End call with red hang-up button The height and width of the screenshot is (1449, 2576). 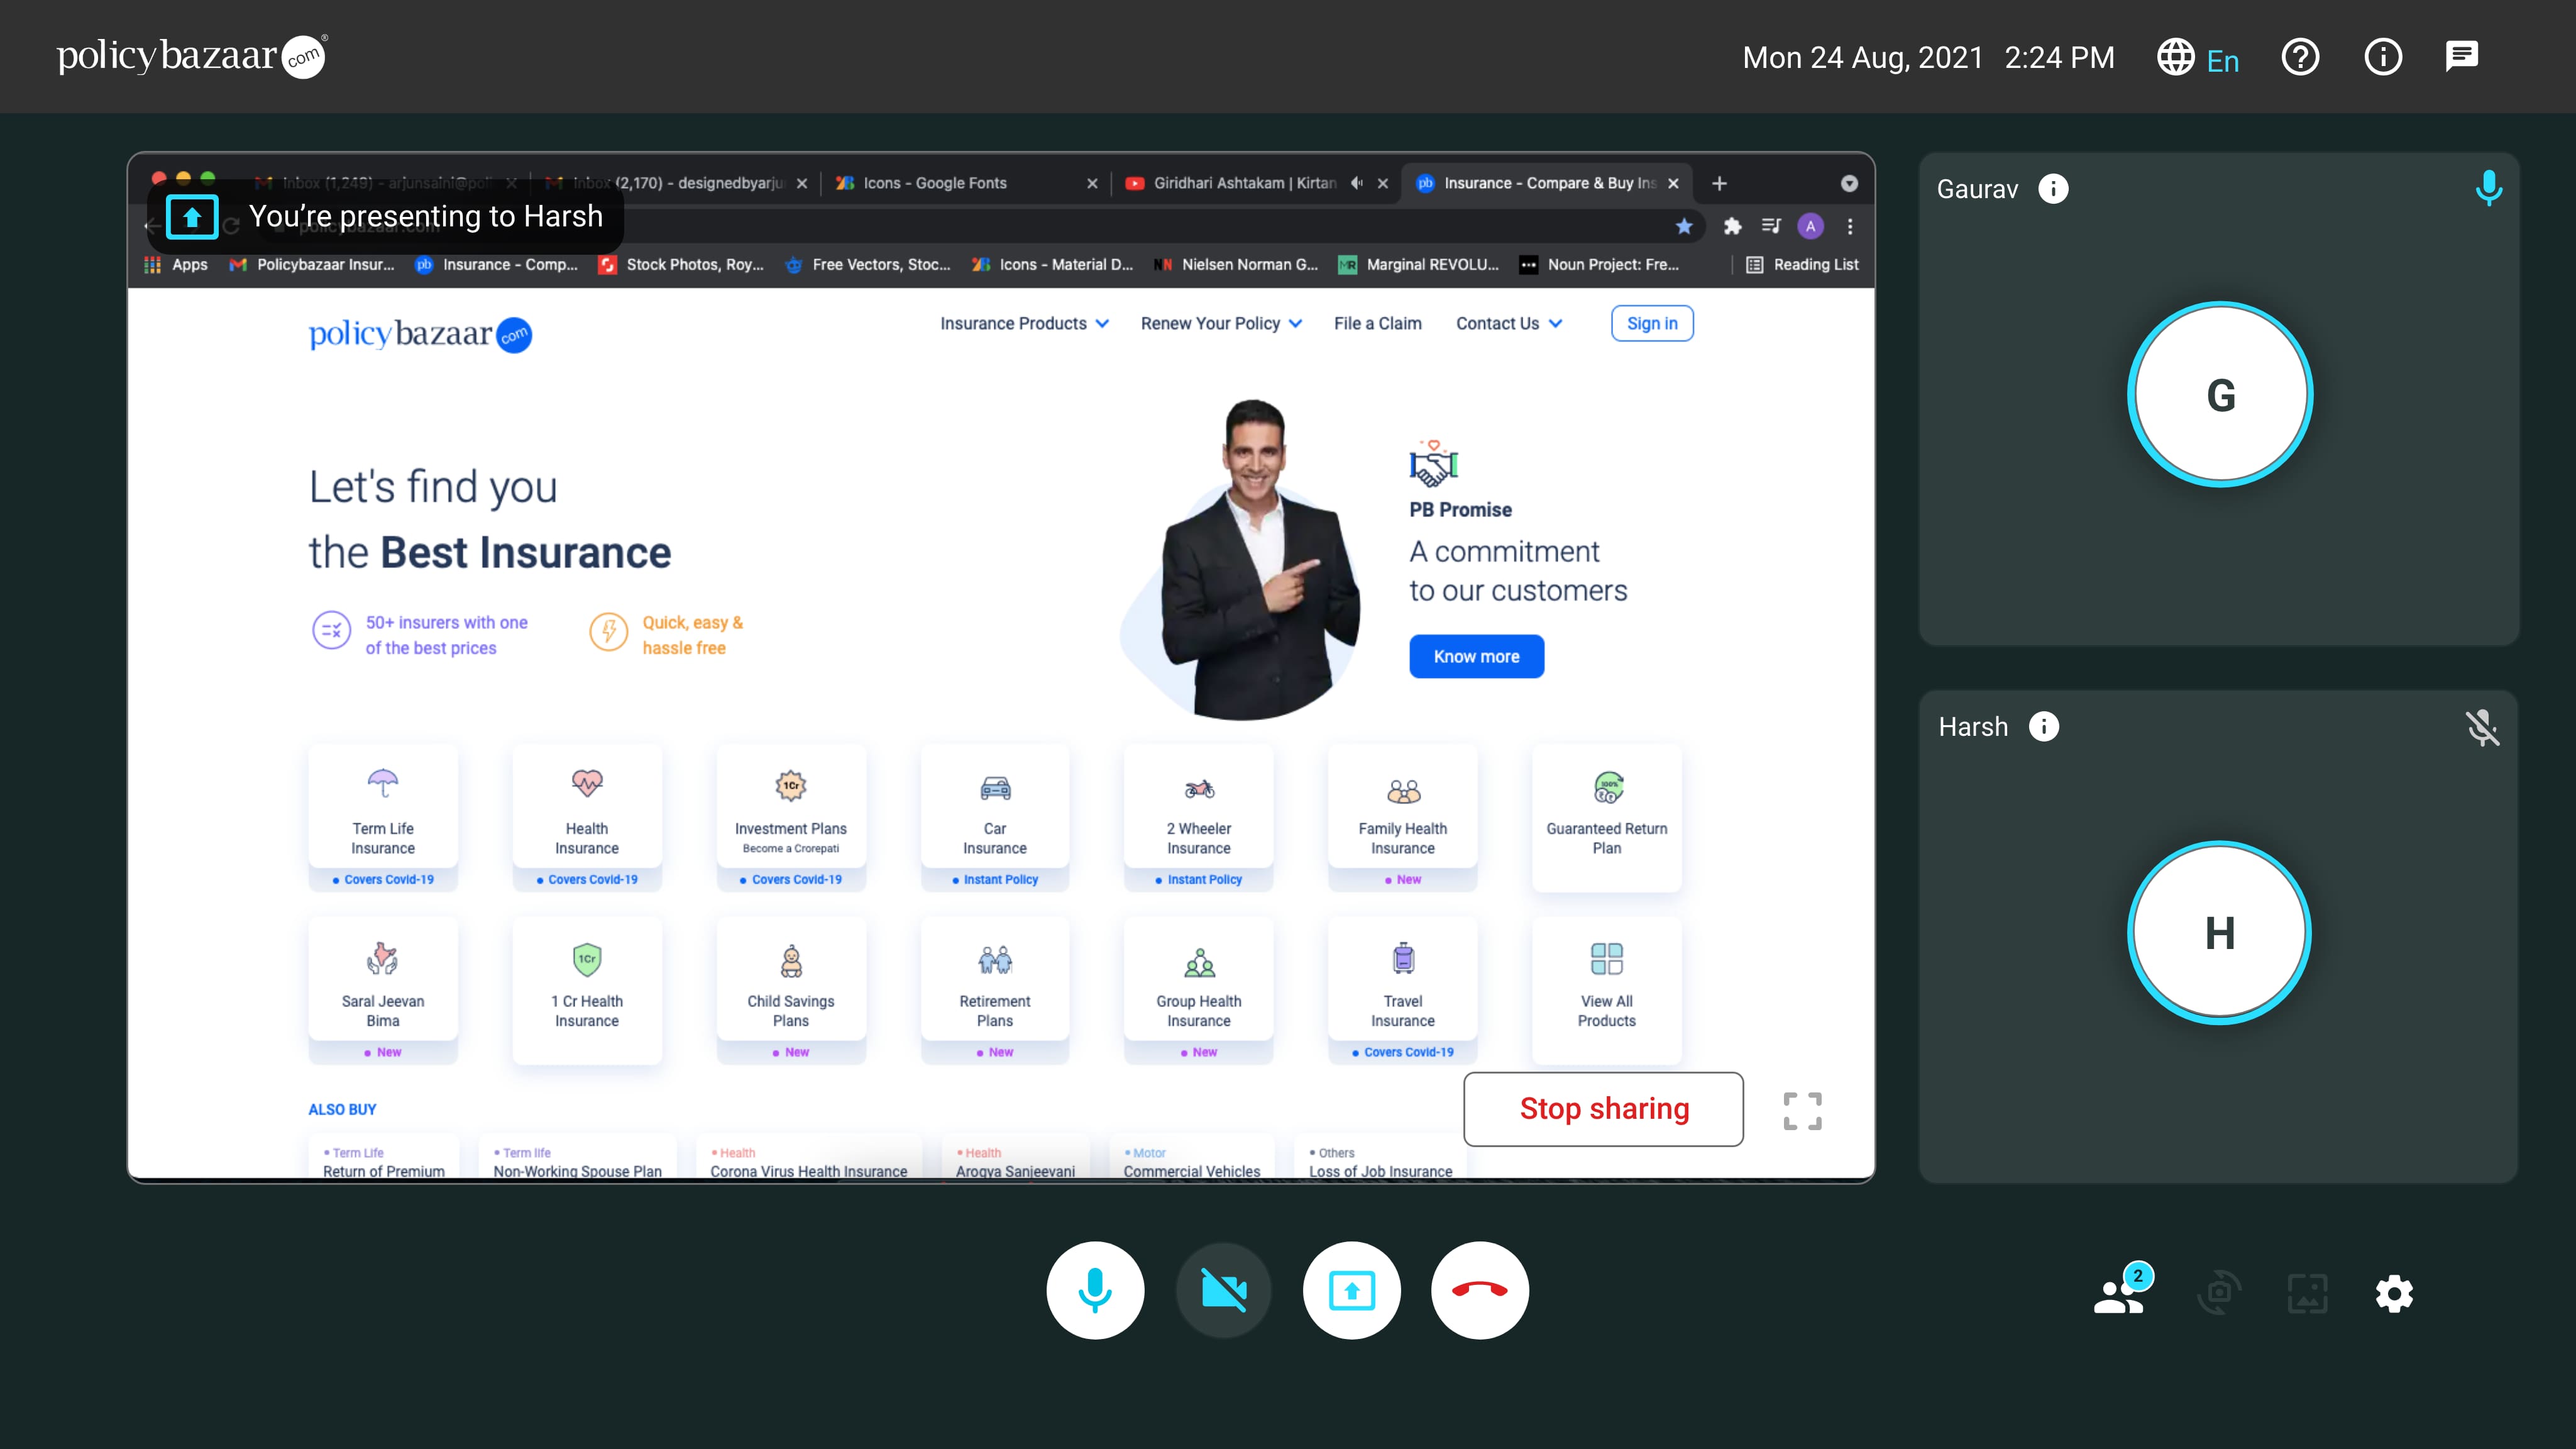point(1479,1290)
